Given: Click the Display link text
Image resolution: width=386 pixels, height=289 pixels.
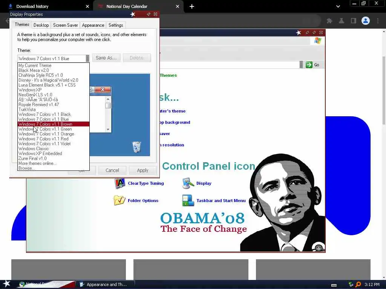Looking at the screenshot, I should [204, 183].
